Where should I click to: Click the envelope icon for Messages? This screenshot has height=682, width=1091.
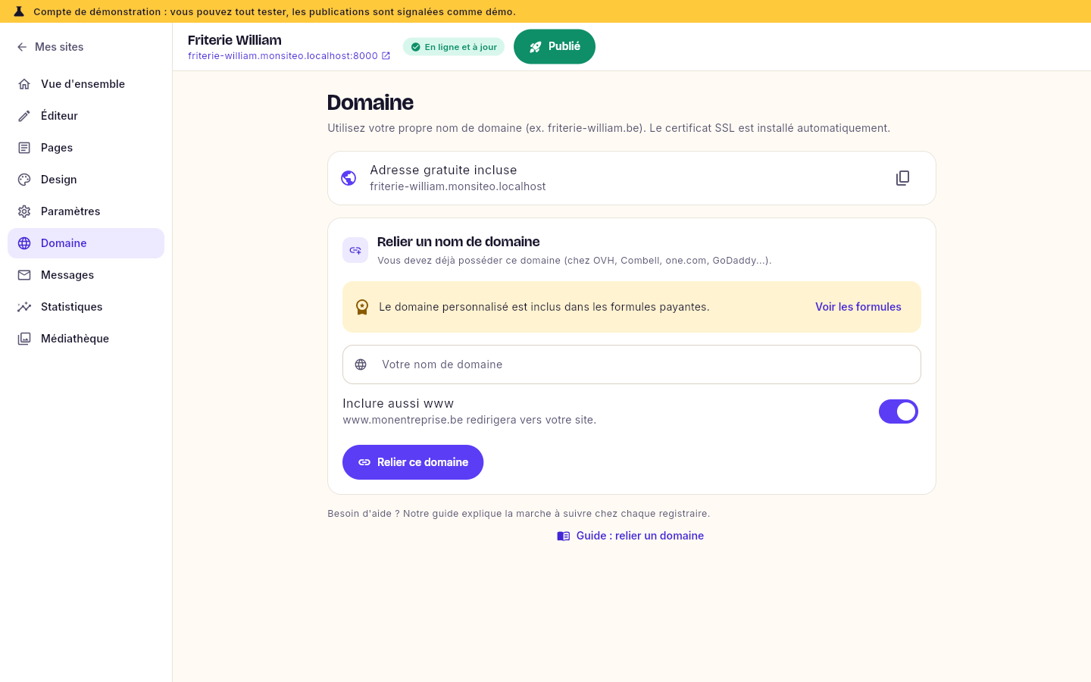(24, 275)
